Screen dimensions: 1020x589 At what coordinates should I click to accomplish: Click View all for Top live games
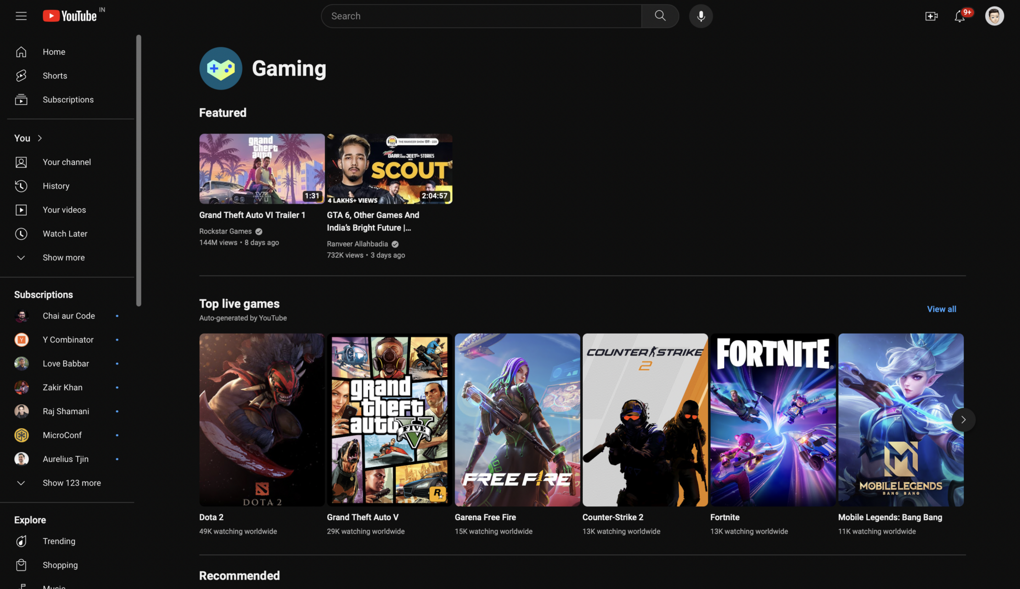coord(941,309)
